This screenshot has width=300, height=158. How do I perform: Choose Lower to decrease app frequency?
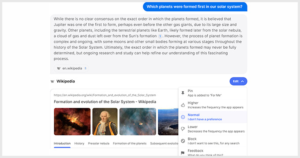(213, 129)
